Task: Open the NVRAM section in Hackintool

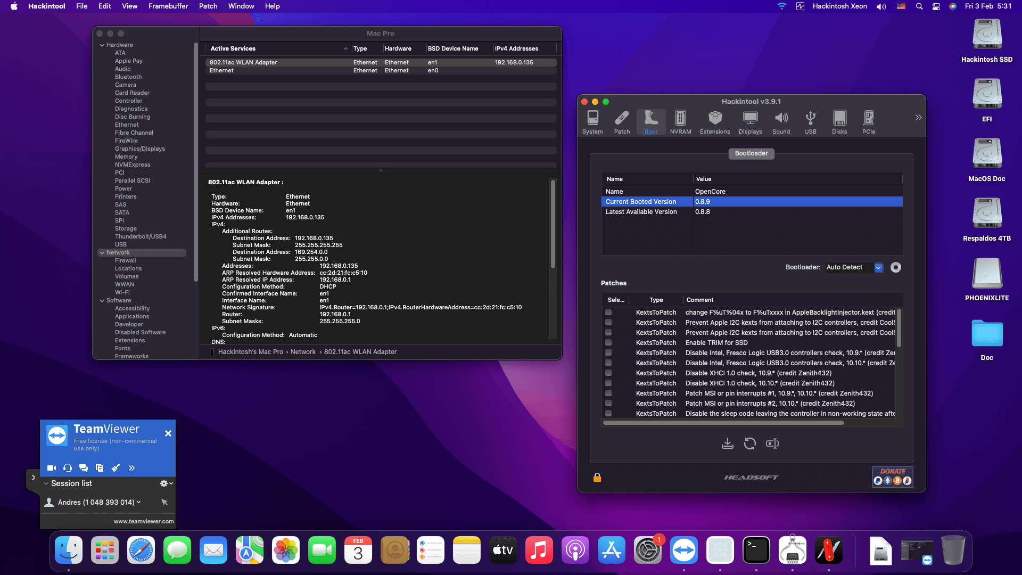Action: click(x=680, y=122)
